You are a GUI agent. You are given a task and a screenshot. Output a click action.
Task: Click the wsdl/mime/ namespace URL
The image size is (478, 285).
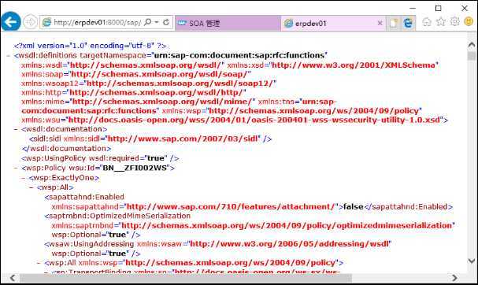[x=162, y=102]
